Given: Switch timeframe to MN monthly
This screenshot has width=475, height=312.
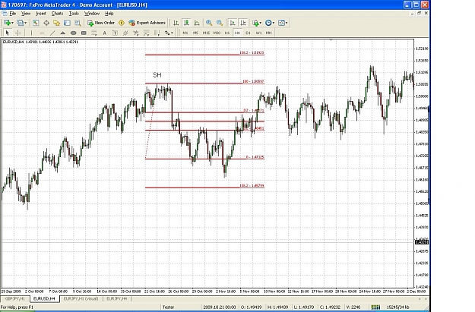Looking at the screenshot, I should 269,33.
